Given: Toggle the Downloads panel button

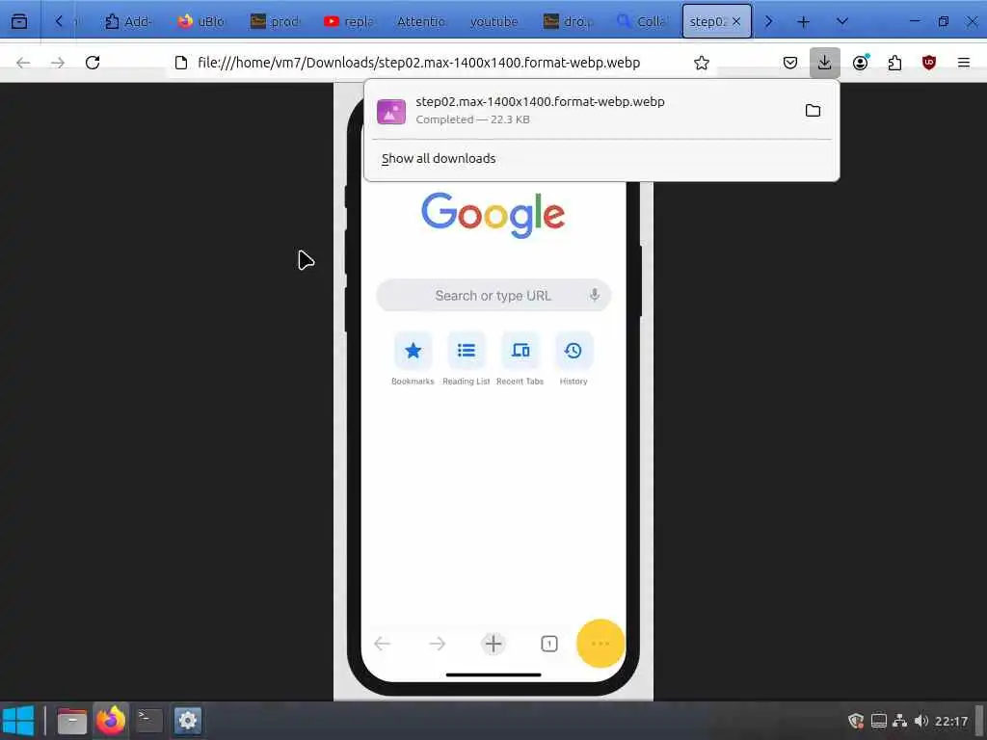Looking at the screenshot, I should pos(825,63).
